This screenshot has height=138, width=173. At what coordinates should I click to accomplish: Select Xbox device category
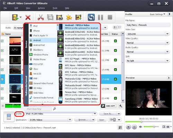[x=43, y=69]
